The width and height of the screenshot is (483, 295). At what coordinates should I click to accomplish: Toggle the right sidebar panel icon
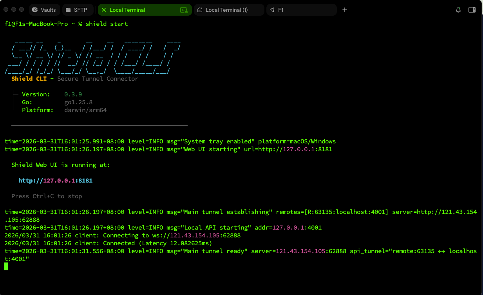pos(472,10)
